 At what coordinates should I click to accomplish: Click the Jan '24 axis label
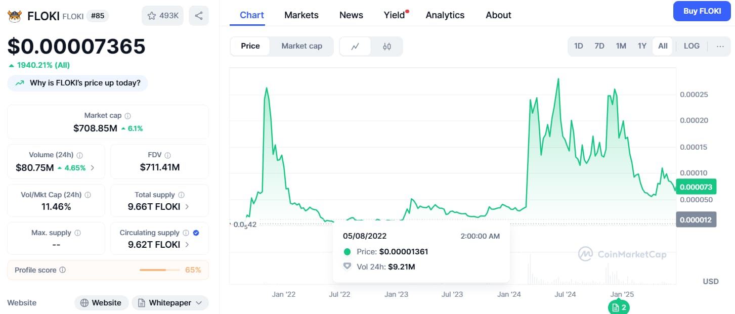pos(509,294)
